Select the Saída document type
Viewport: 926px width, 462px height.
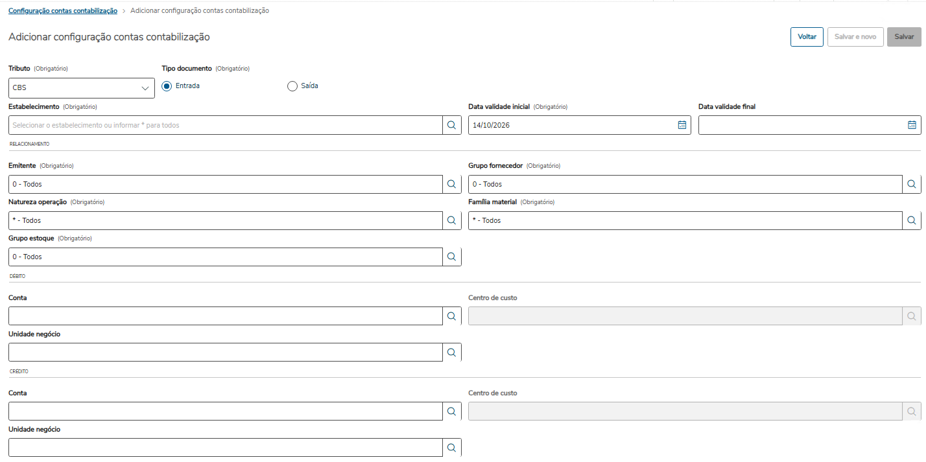pos(292,86)
